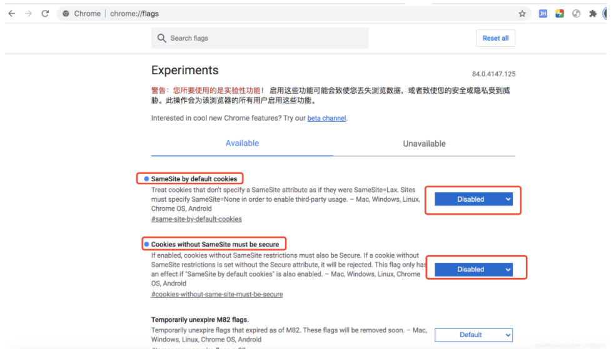611x349 pixels.
Task: Click the Cookies without SameSite must be secure title
Action: point(215,244)
